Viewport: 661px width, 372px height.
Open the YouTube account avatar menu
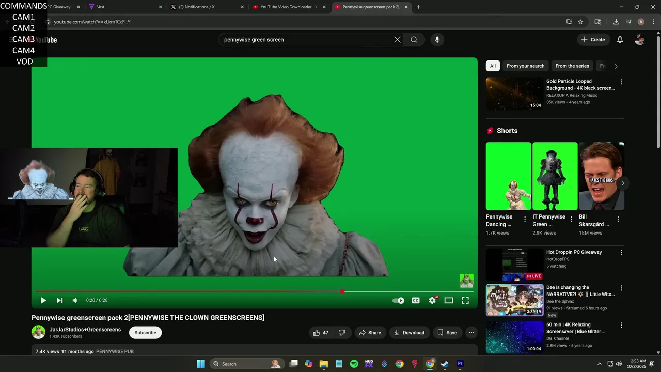[639, 40]
